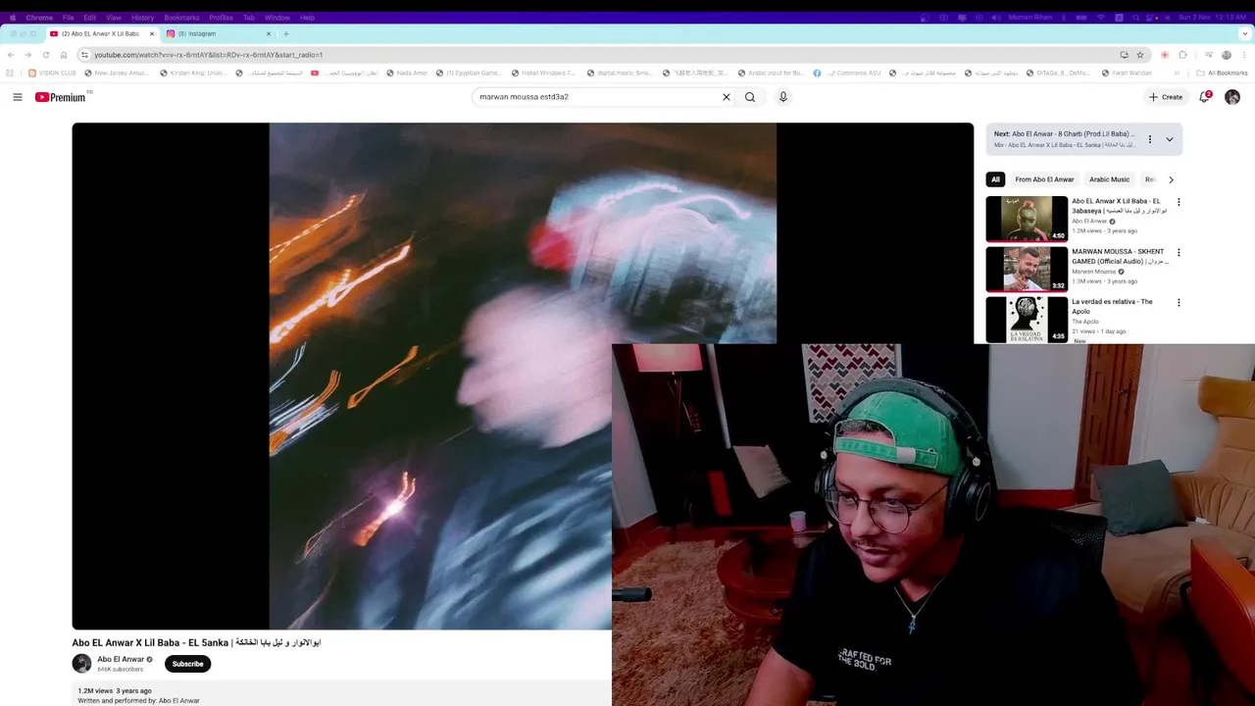The image size is (1255, 706).
Task: Open the La verdad es relativa title link
Action: 1113,306
